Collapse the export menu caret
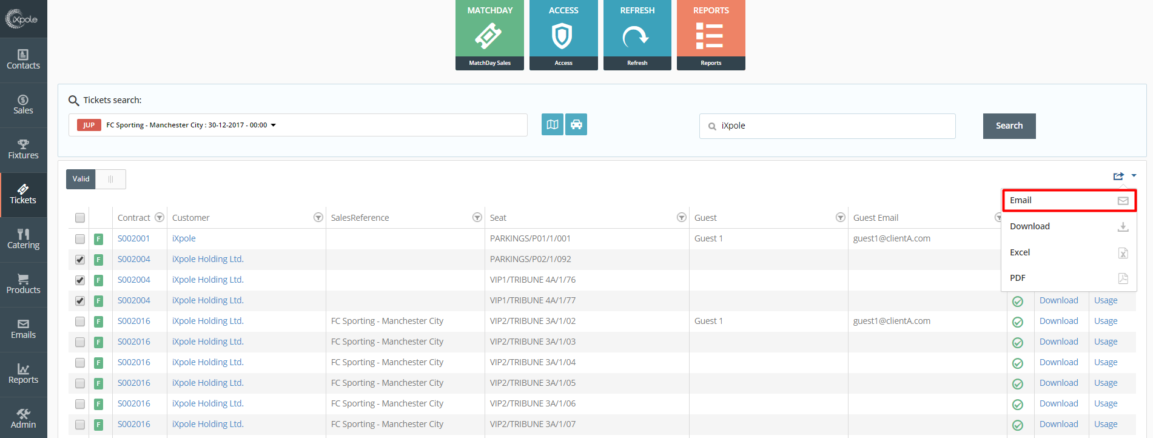 1134,176
